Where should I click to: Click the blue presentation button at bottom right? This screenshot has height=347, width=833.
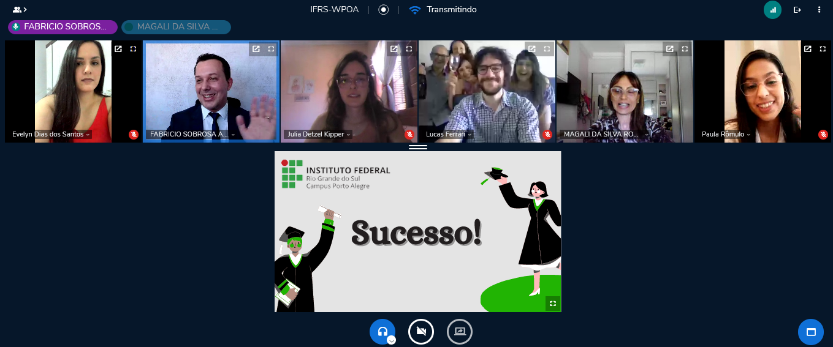pos(810,332)
